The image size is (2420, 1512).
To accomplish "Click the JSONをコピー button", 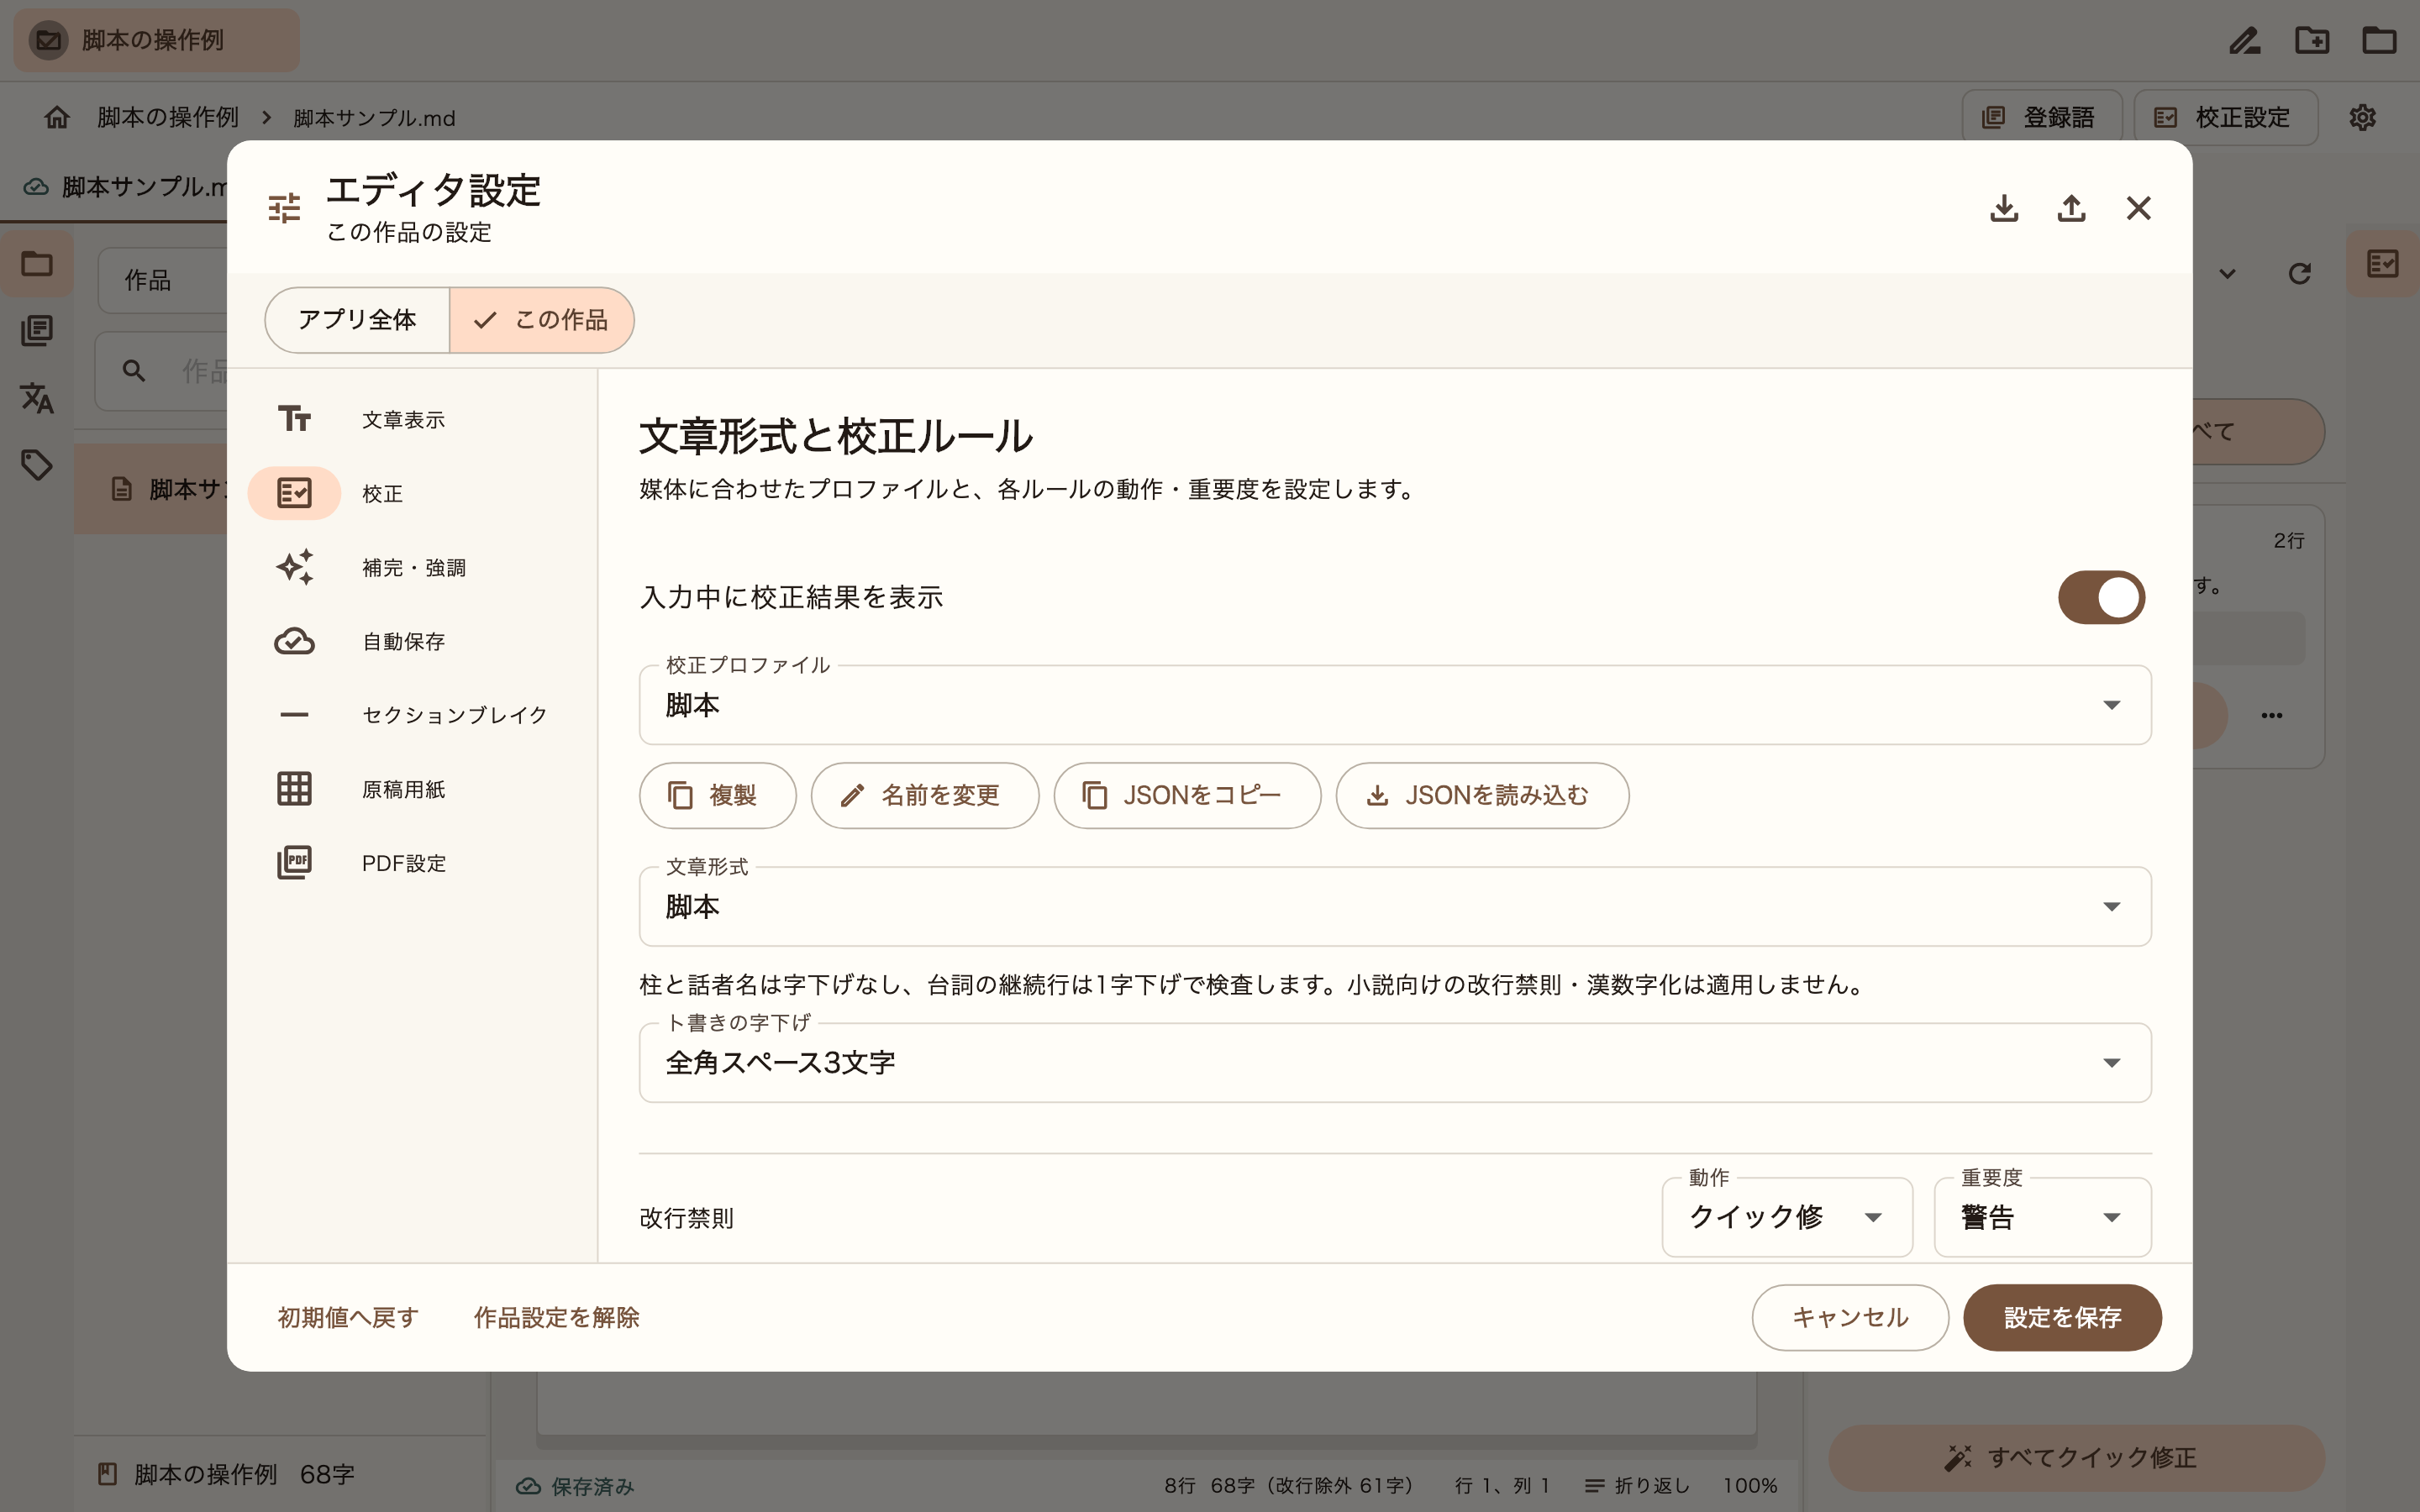I will click(1187, 795).
